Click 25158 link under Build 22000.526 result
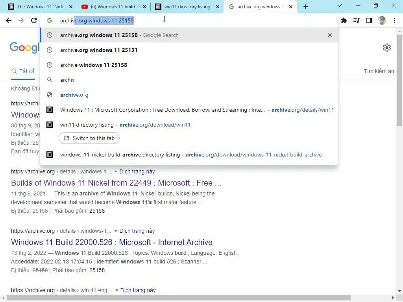Image resolution: width=403 pixels, height=302 pixels. 97,270
